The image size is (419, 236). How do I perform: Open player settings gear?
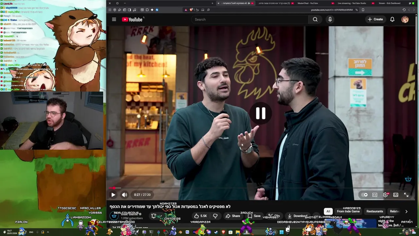(x=385, y=195)
